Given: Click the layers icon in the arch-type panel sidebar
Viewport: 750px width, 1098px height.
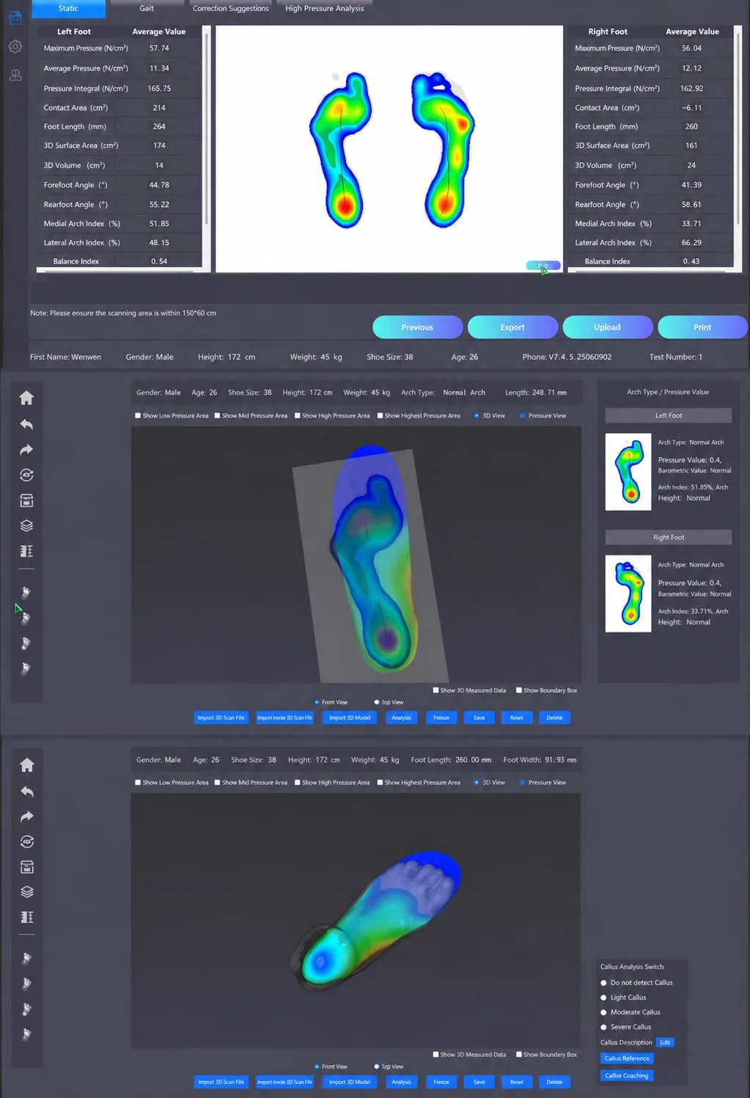Looking at the screenshot, I should 26,525.
